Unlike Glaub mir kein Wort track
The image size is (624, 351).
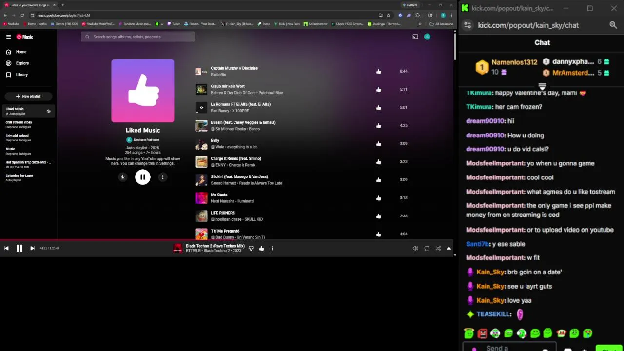tap(379, 89)
